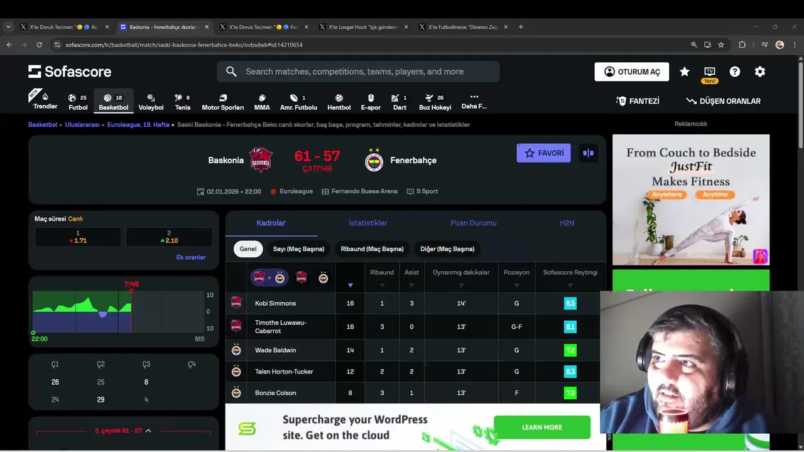Collapse the 3. çeyrek 61 - 57 section
The height and width of the screenshot is (452, 804).
pos(123,431)
